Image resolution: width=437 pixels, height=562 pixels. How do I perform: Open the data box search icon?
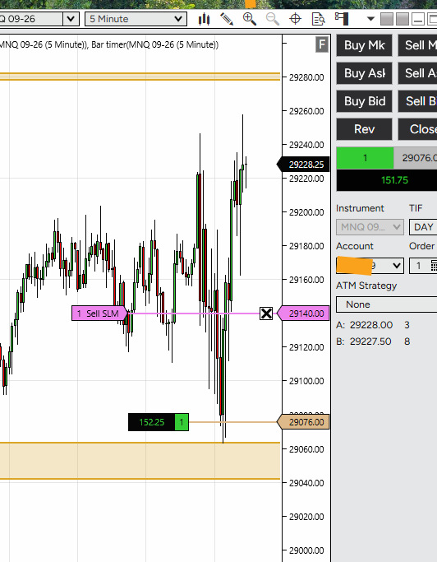[318, 19]
